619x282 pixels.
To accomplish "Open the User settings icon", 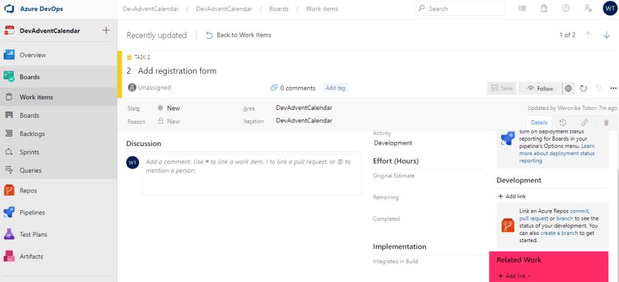I will pyautogui.click(x=588, y=8).
